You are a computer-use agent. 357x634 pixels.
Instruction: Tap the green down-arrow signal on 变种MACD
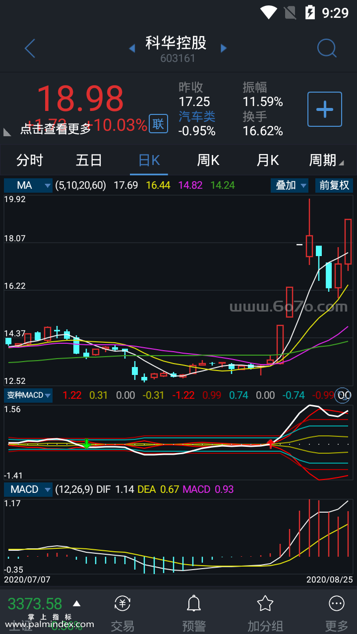coord(86,444)
